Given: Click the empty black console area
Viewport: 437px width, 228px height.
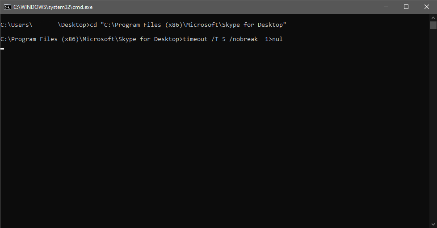Looking at the screenshot, I should [x=214, y=137].
